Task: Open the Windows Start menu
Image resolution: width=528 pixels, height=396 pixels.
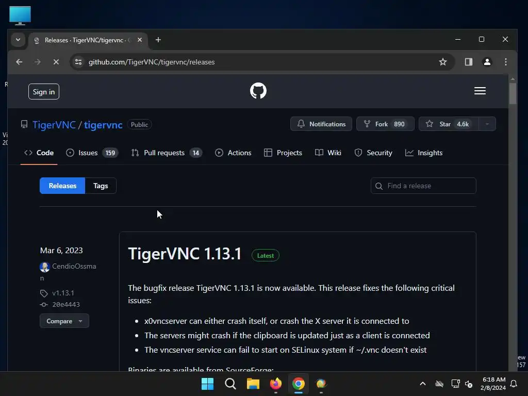Action: tap(207, 384)
